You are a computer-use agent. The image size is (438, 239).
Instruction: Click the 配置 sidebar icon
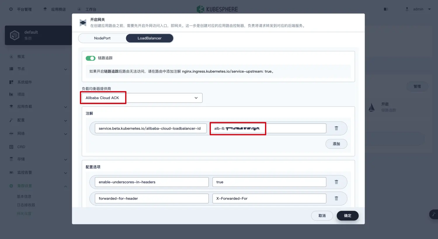point(11,120)
